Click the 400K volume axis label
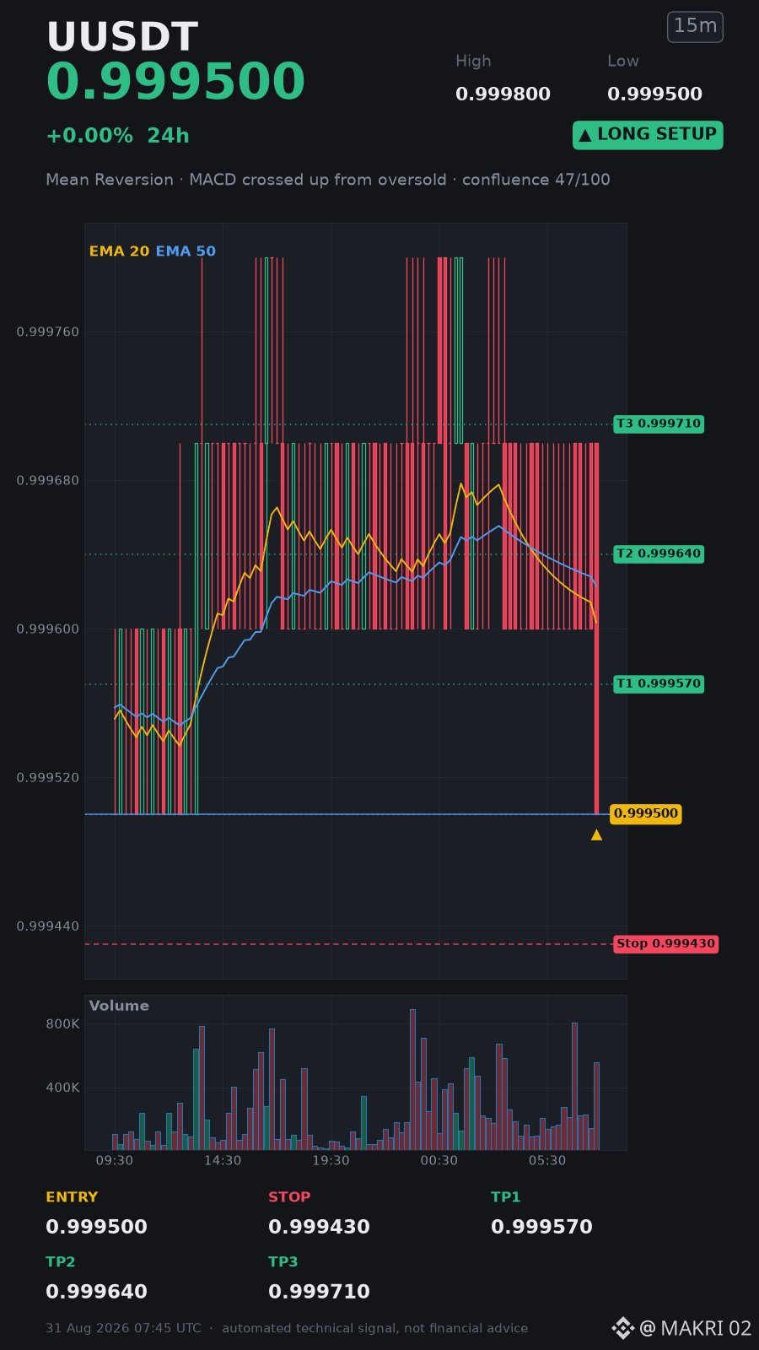759x1350 pixels. click(x=62, y=1088)
